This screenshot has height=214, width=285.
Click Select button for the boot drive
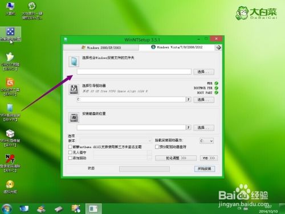tap(204, 100)
